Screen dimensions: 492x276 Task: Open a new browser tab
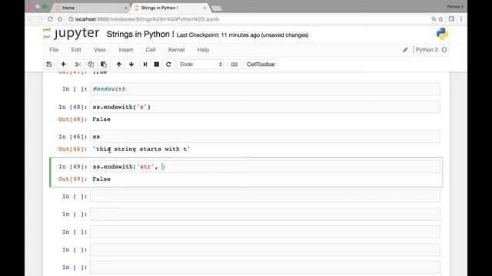tap(217, 8)
